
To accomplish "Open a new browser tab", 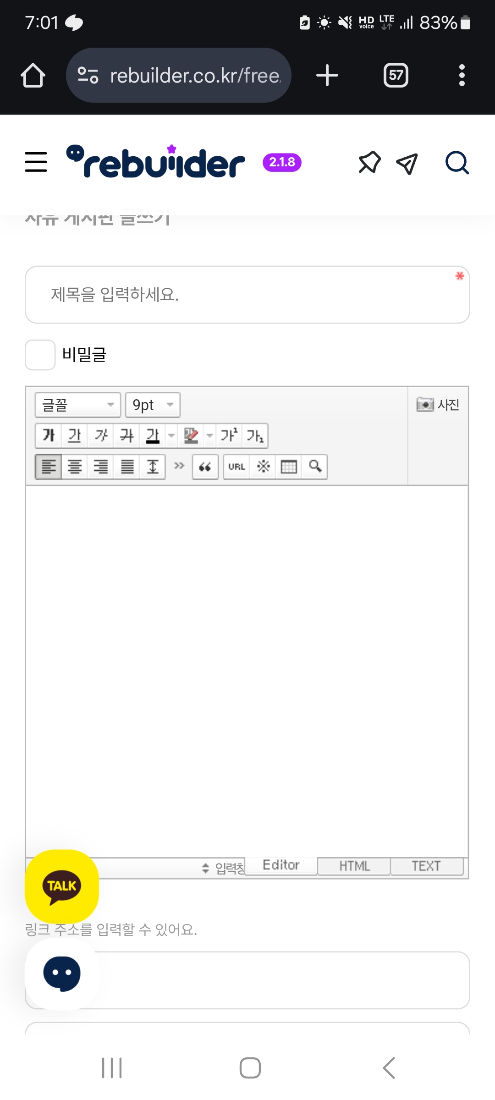I will pyautogui.click(x=327, y=75).
